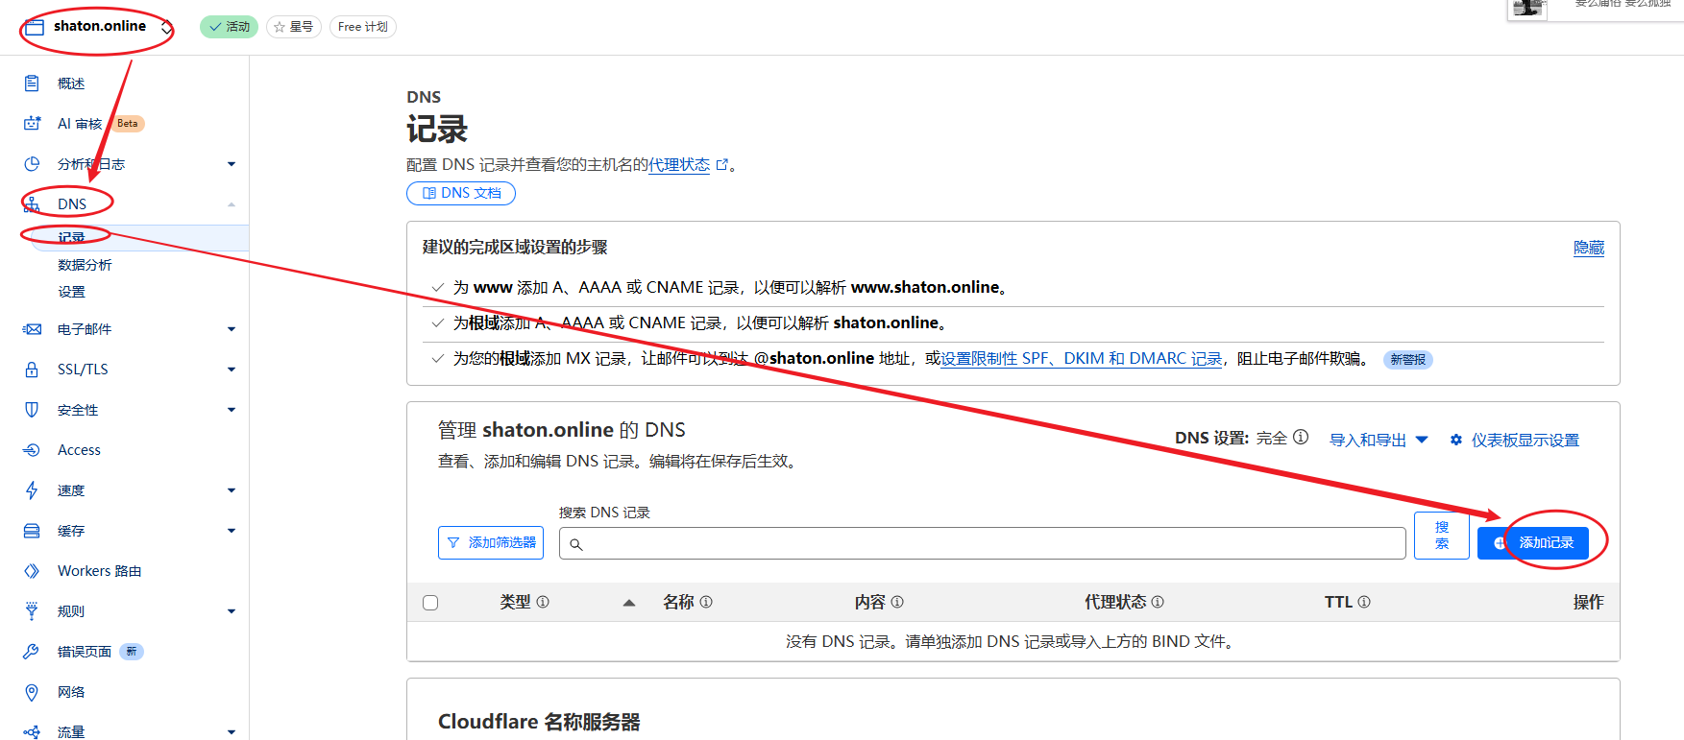1684x740 pixels.
Task: Expand the 速度 section arrow
Action: pyautogui.click(x=232, y=490)
